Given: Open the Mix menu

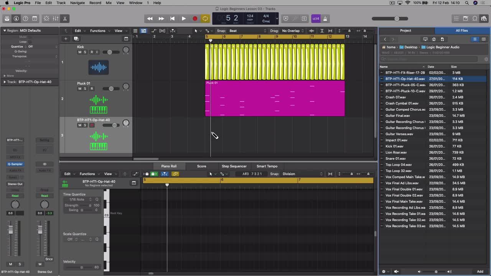Looking at the screenshot, I should [109, 3].
